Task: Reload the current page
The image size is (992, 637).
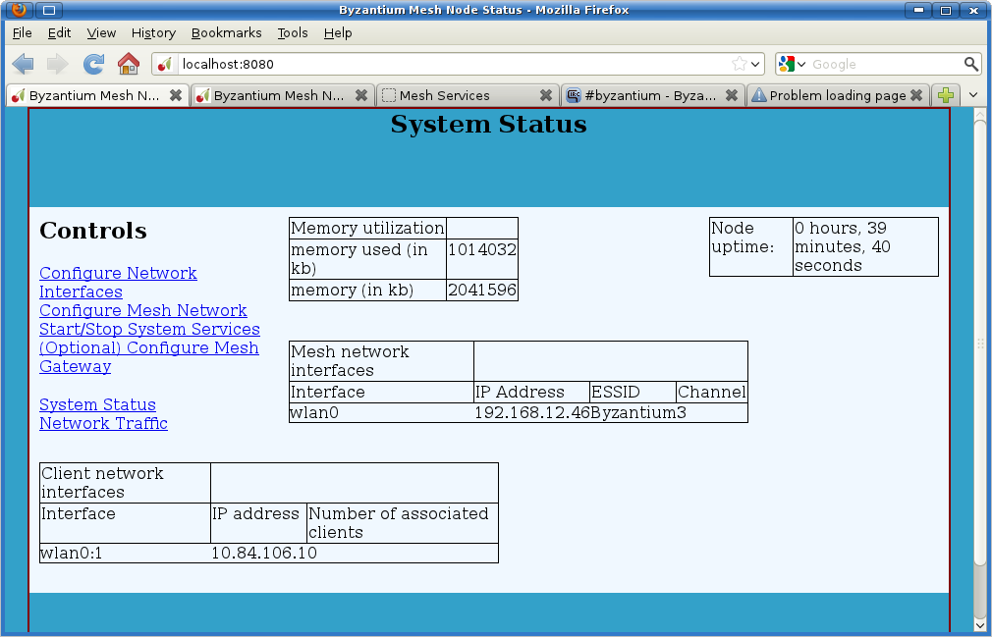Action: tap(93, 64)
